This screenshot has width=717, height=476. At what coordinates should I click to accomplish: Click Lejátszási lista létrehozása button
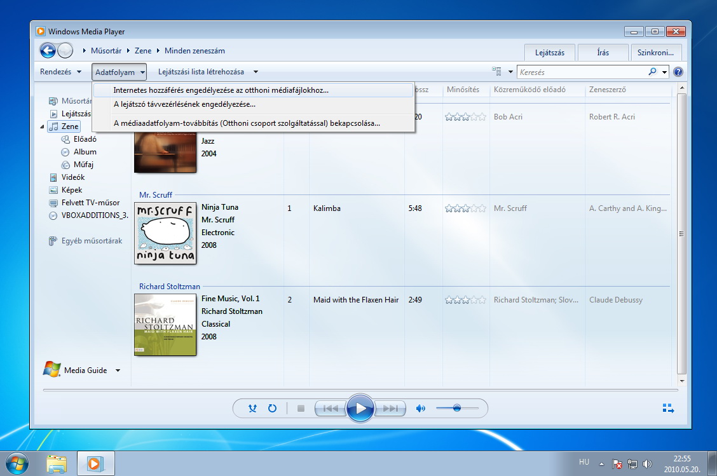(201, 72)
